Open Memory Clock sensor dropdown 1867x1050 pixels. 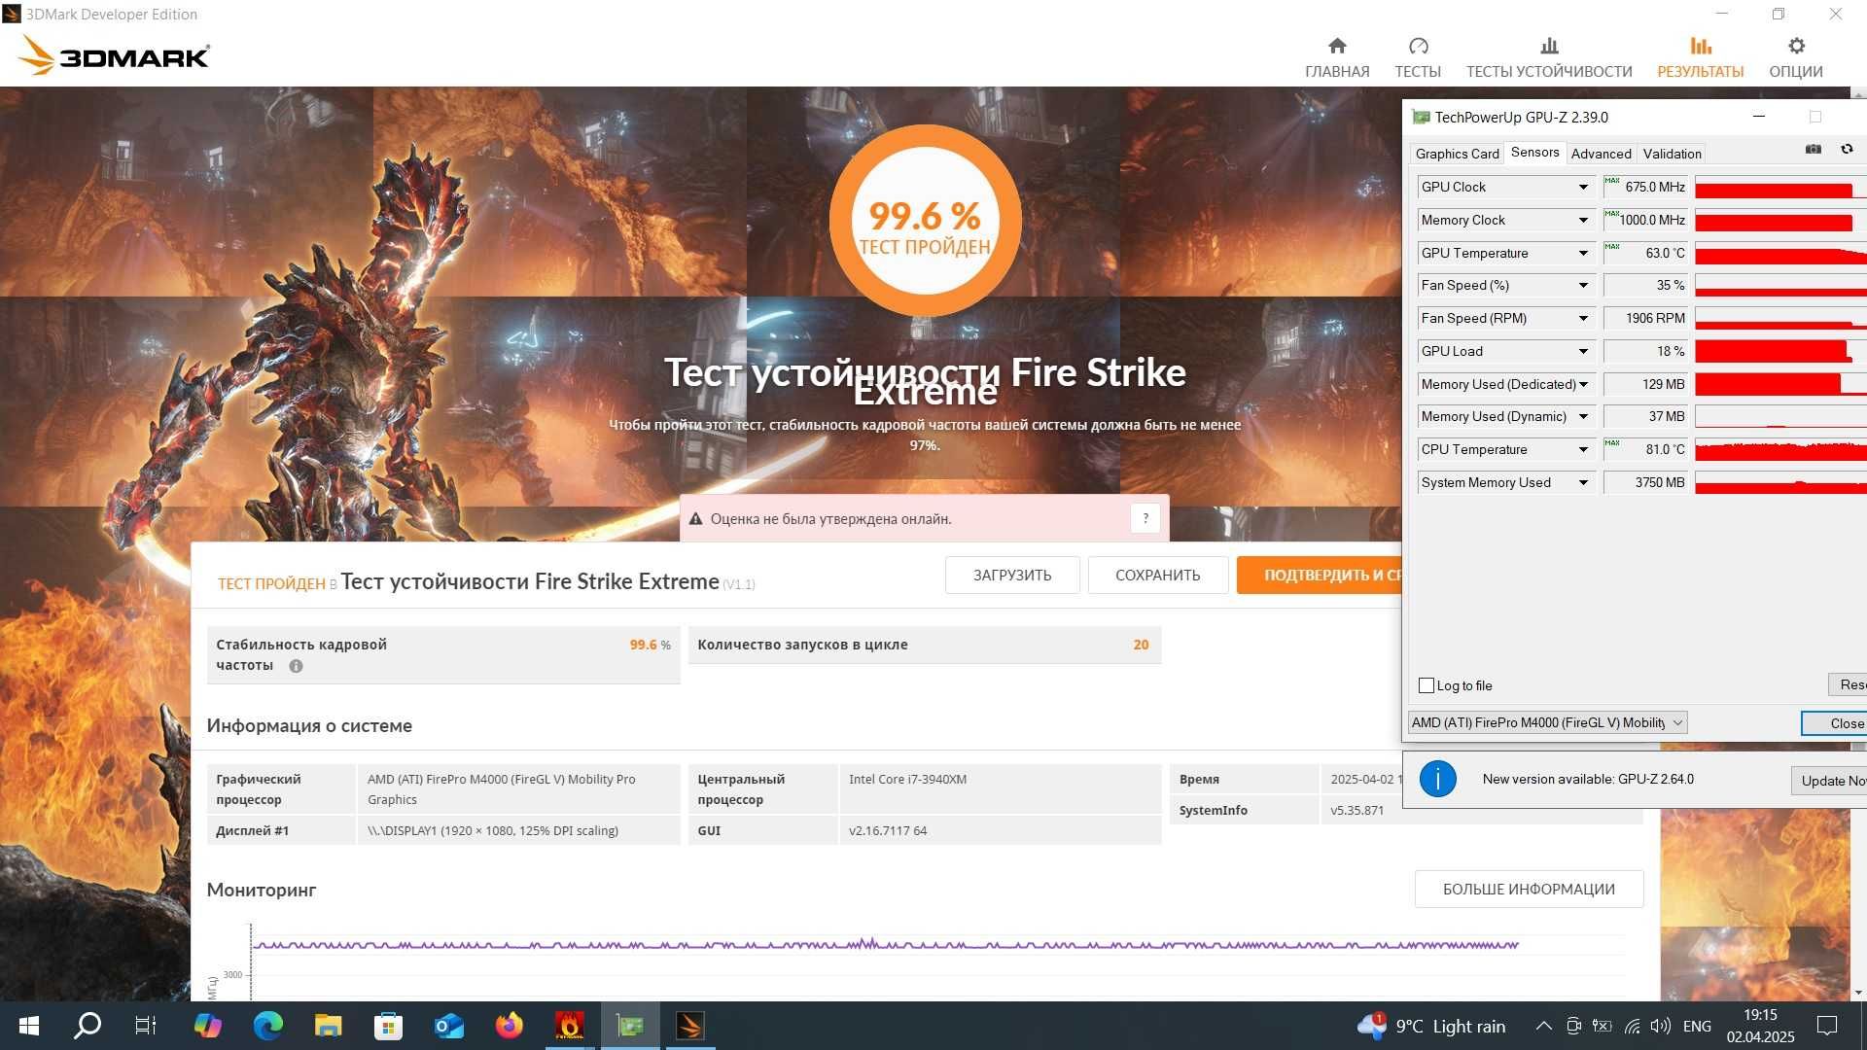(x=1583, y=220)
